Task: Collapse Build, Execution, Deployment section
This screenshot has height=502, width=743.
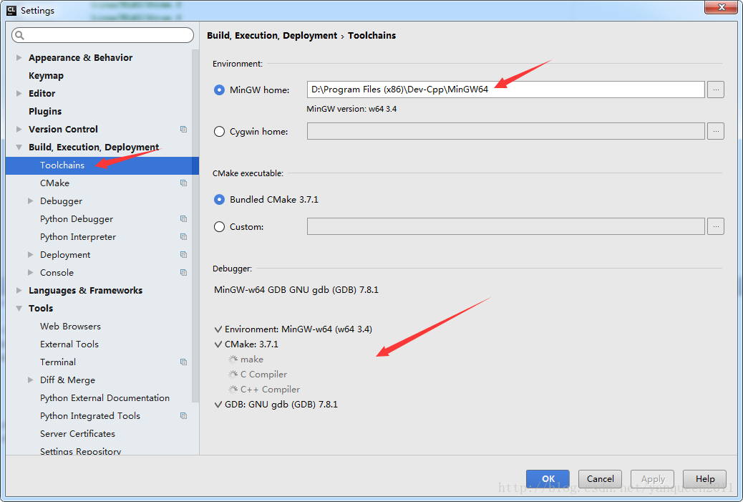Action: [19, 148]
